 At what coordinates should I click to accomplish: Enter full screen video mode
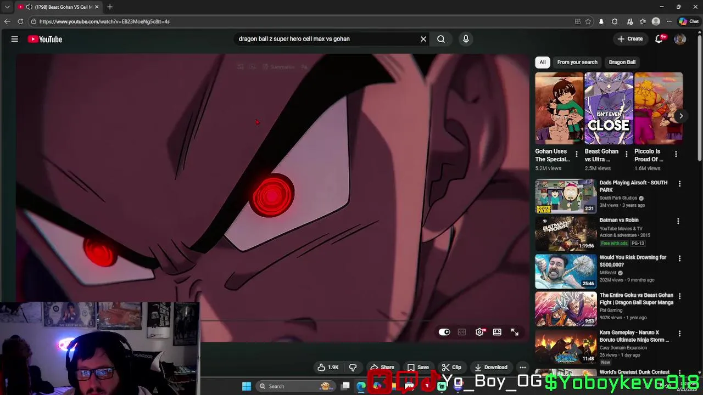[515, 332]
